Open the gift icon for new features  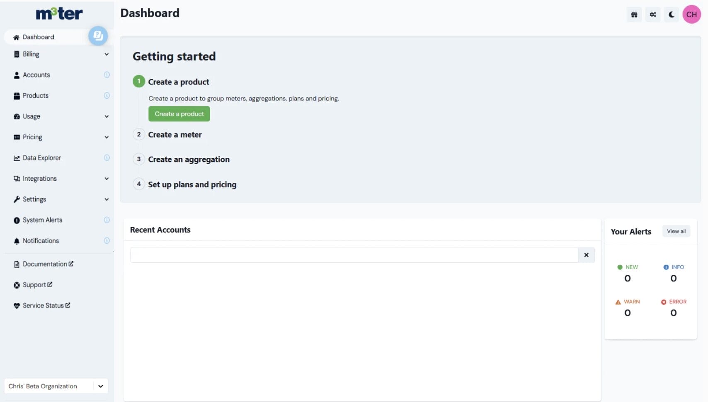tap(634, 14)
